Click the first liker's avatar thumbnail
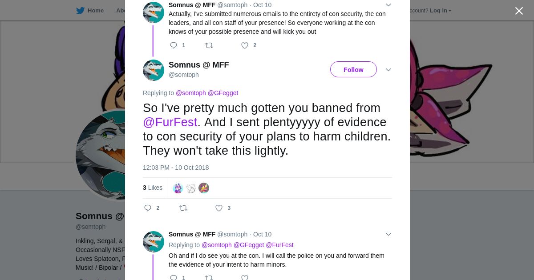534x280 pixels. pyautogui.click(x=178, y=188)
